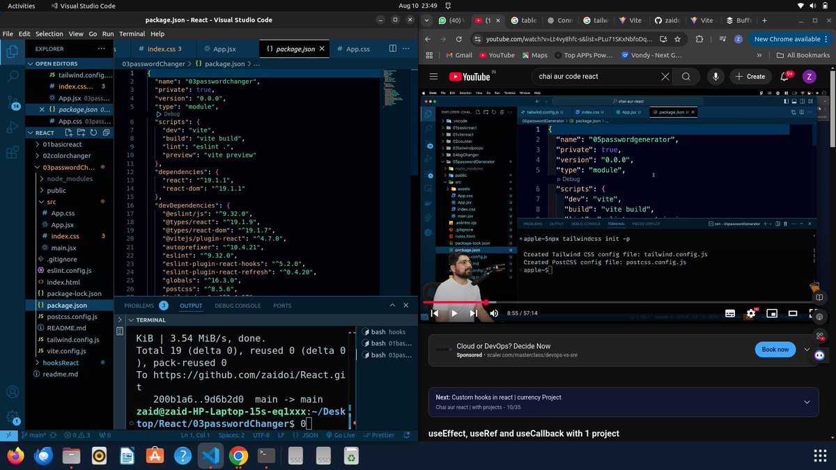The height and width of the screenshot is (470, 836).
Task: Open the Search view in VS Code
Action: point(12,78)
